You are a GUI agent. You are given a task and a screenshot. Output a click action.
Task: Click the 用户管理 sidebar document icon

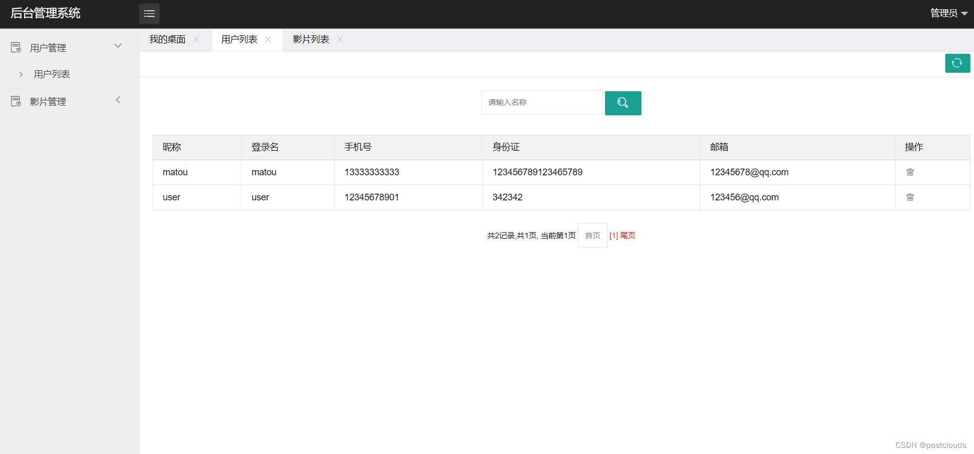point(16,48)
